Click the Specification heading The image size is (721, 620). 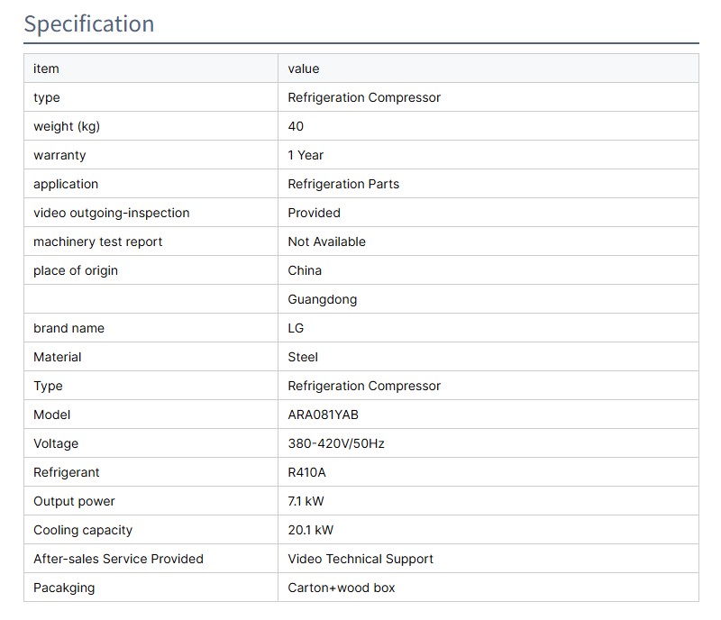click(x=89, y=24)
